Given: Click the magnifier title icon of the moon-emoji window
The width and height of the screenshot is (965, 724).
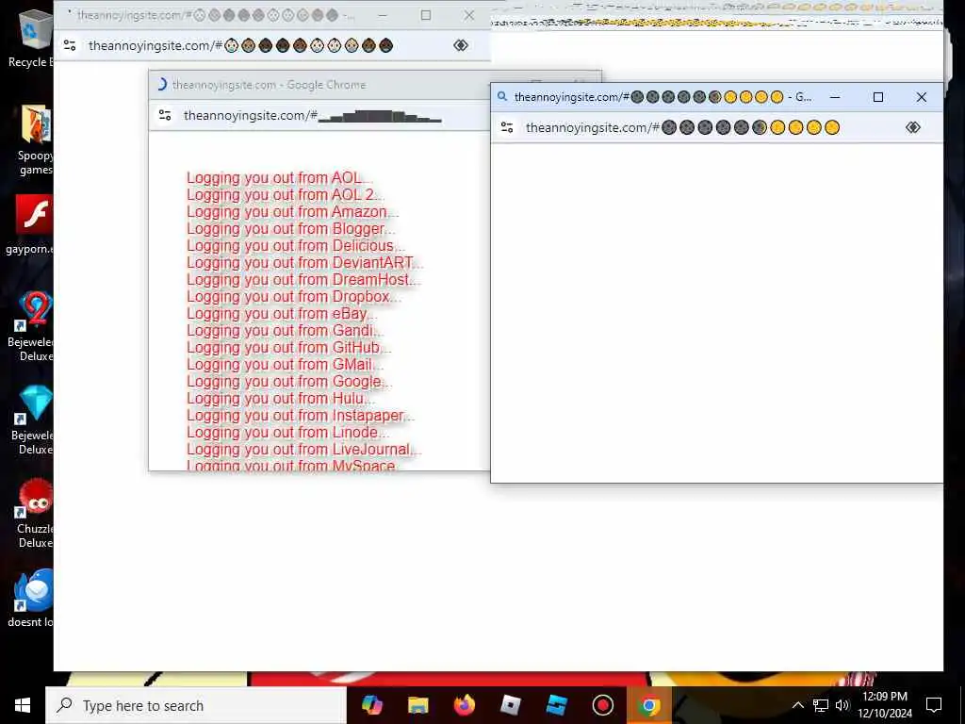Looking at the screenshot, I should 502,97.
